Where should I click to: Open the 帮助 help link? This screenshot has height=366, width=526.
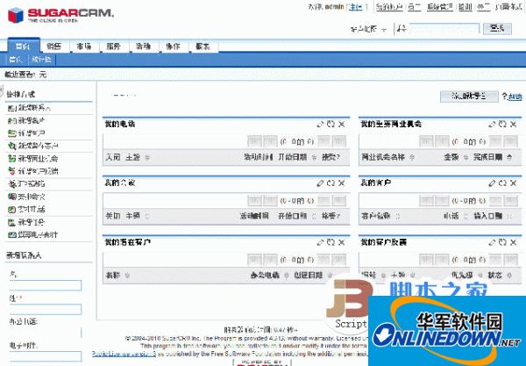[515, 97]
